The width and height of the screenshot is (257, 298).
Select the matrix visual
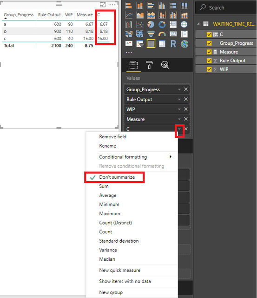click(162, 44)
